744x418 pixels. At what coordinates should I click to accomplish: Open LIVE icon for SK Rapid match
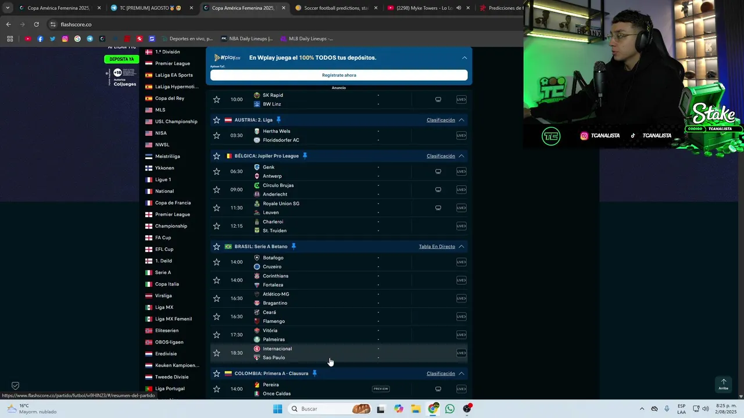tap(461, 99)
